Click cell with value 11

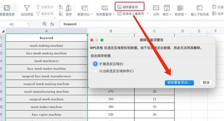click(155, 99)
